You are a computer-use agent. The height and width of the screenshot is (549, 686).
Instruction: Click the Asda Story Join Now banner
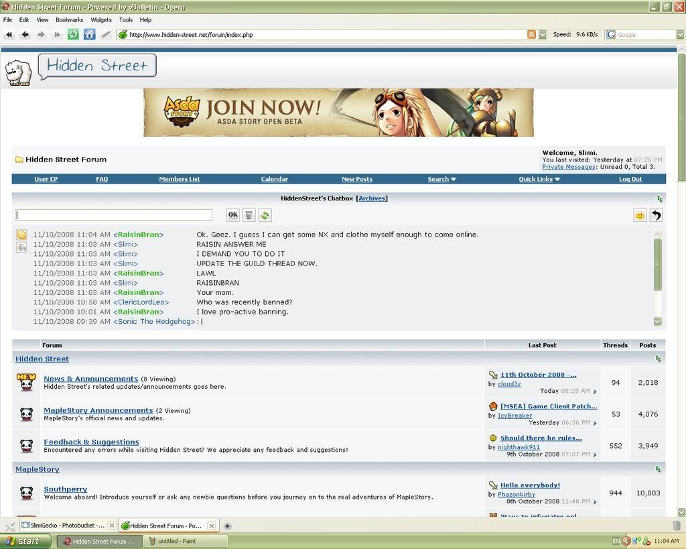(338, 113)
